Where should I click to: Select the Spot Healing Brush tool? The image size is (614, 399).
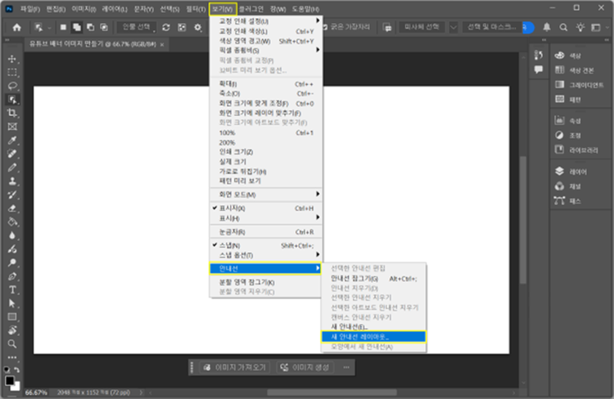coord(12,154)
